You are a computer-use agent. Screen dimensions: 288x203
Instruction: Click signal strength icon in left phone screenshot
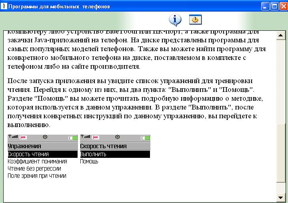click(x=13, y=137)
